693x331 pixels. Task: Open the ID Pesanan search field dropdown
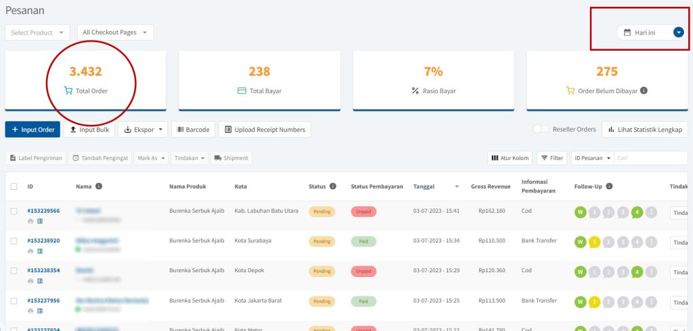click(592, 158)
